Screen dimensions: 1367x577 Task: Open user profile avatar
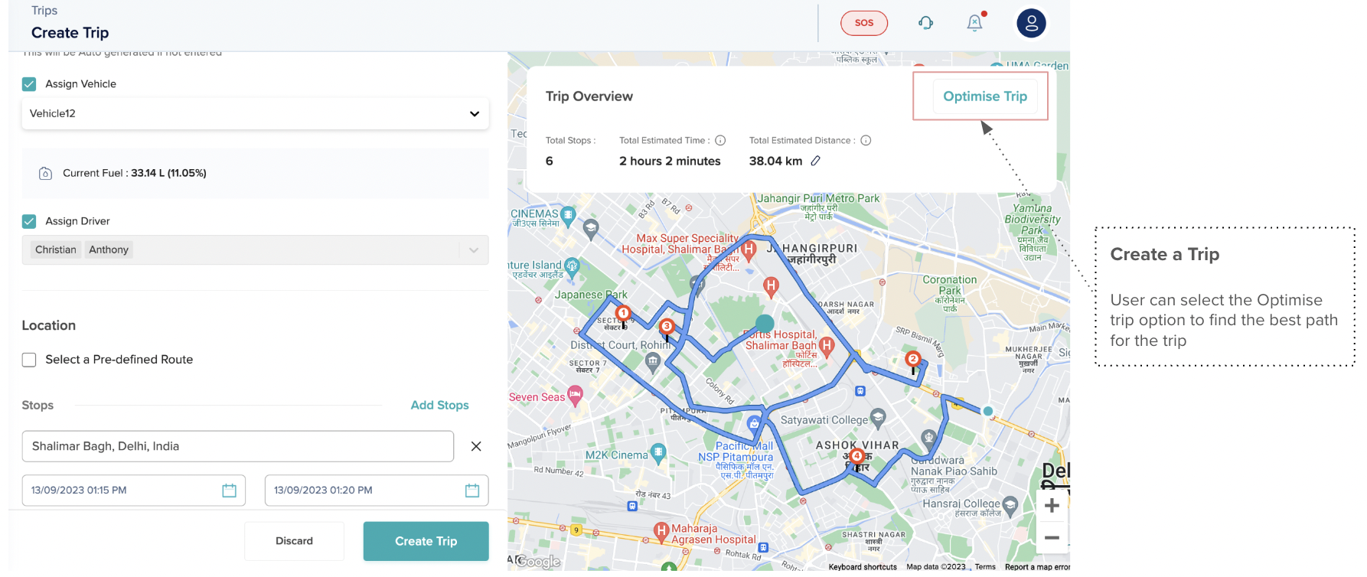click(1030, 23)
